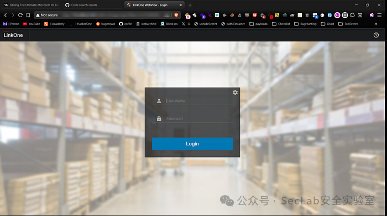Focus the User Name input field
The image size is (387, 216).
pyautogui.click(x=199, y=101)
